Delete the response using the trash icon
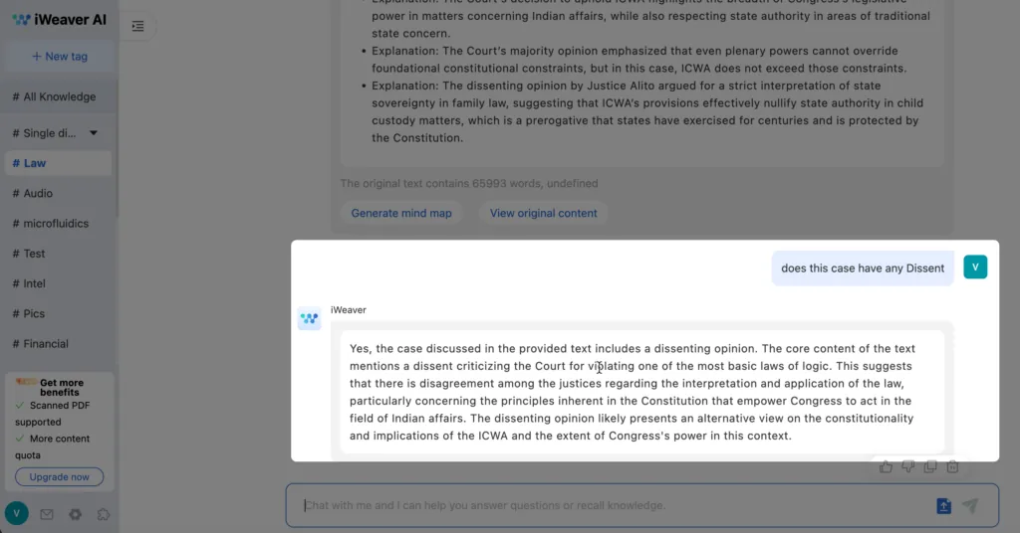 pyautogui.click(x=952, y=466)
